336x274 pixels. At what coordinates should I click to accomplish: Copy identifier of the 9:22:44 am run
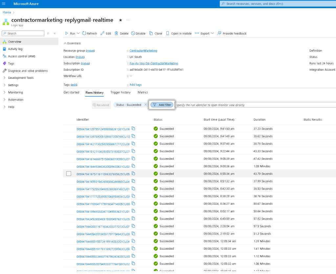(133, 151)
